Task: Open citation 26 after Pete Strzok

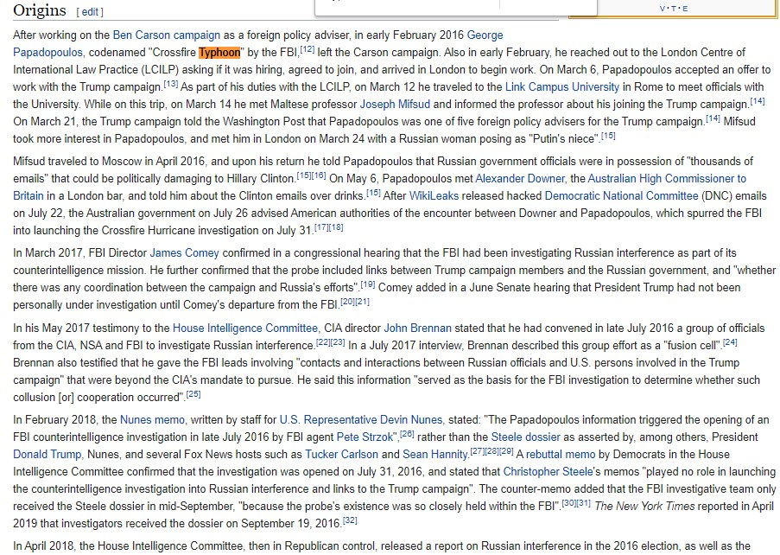Action: pyautogui.click(x=407, y=434)
